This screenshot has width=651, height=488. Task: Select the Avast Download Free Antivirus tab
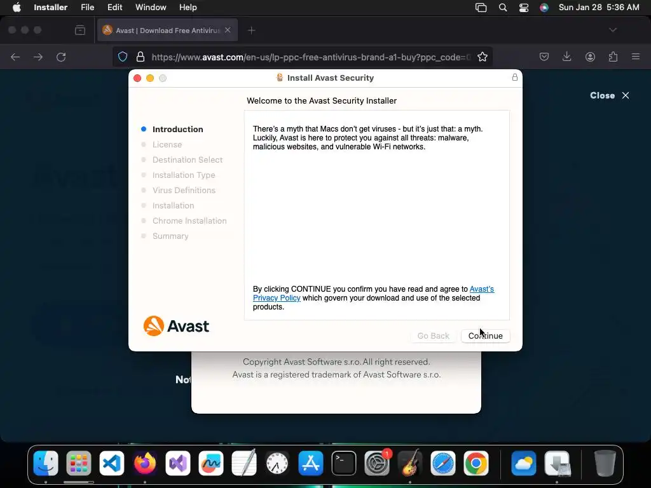tap(167, 30)
